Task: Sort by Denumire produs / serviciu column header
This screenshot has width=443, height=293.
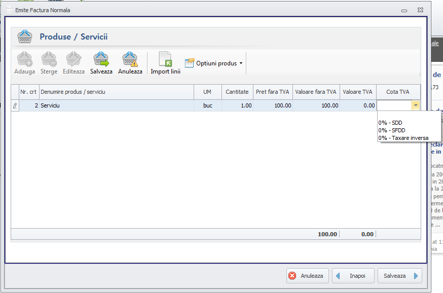Action: tap(116, 92)
